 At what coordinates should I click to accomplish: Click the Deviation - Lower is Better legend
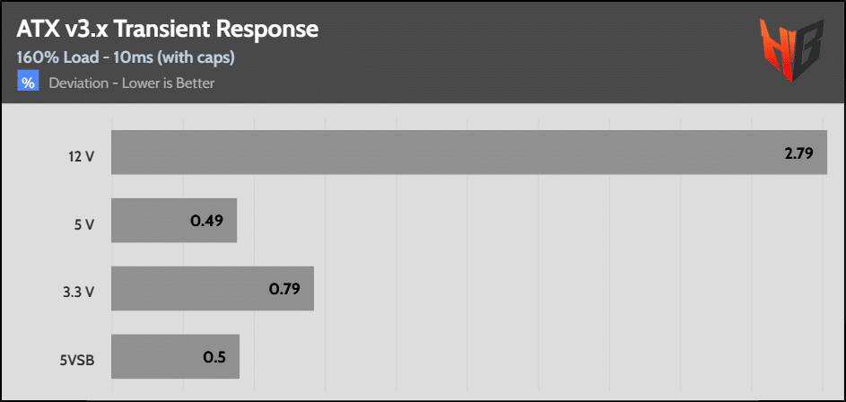click(132, 83)
